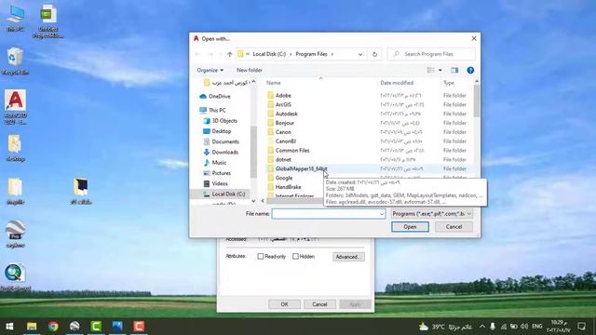Select This PC in the navigation pane
Image resolution: width=596 pixels, height=335 pixels.
coord(217,110)
